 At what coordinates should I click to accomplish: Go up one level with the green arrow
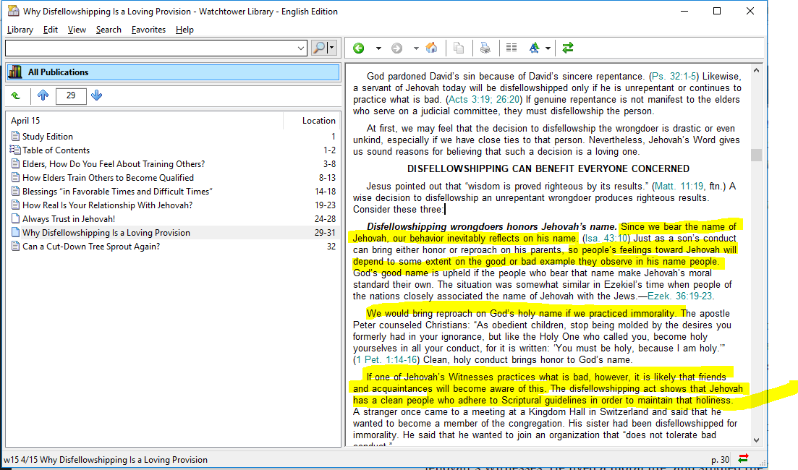[16, 95]
